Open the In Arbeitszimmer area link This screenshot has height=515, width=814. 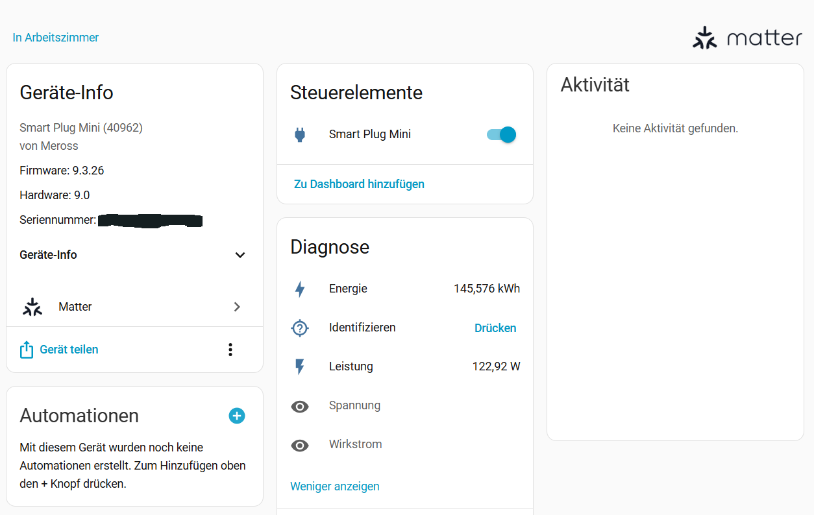pyautogui.click(x=56, y=38)
